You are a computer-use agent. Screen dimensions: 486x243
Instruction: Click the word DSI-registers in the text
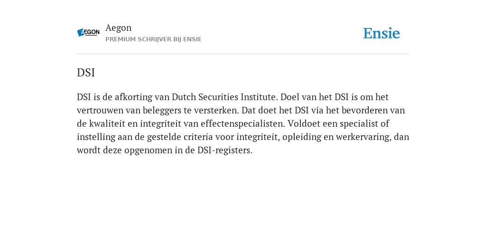tap(224, 150)
